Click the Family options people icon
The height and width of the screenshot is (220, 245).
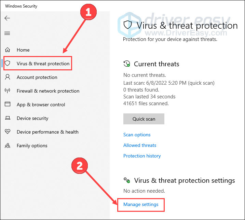tap(8, 146)
